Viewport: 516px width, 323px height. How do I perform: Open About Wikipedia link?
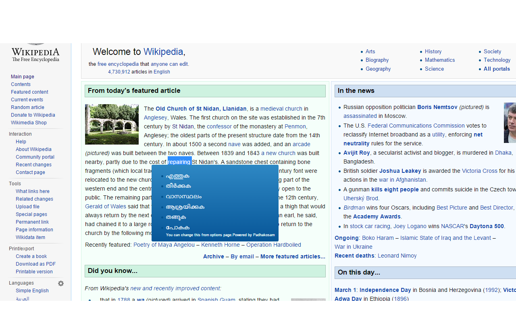[33, 149]
